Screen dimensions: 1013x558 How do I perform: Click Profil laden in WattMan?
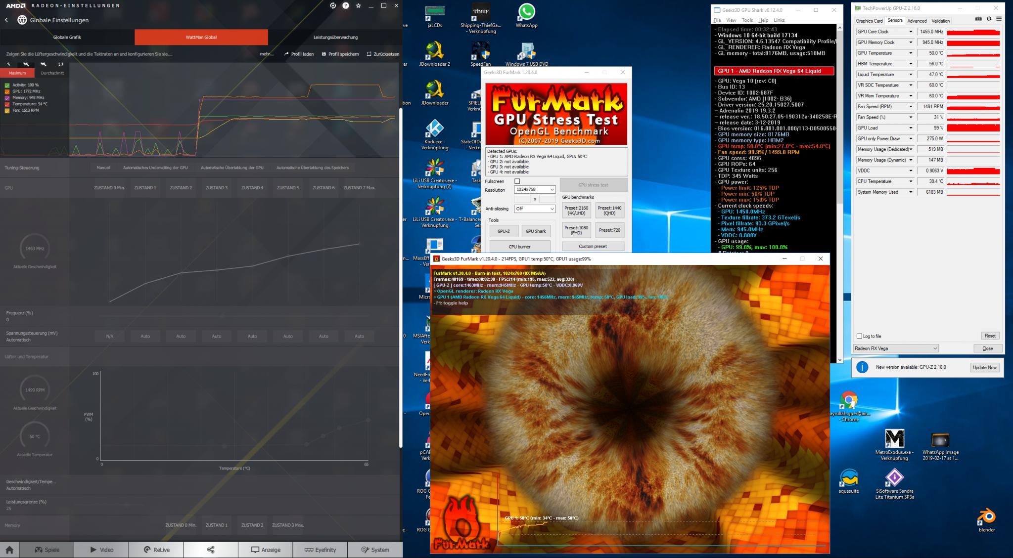pos(299,54)
